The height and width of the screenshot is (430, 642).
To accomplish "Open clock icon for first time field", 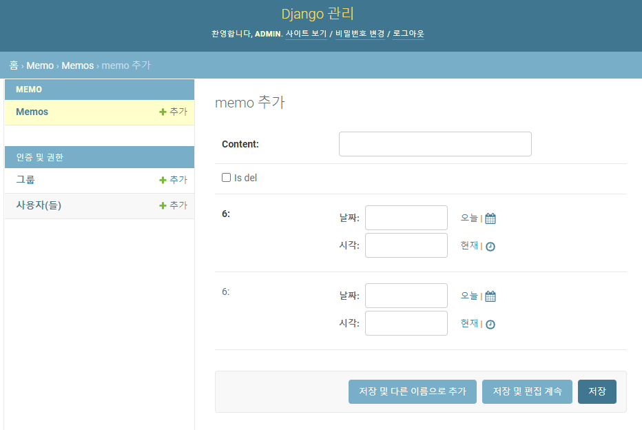I will pos(490,247).
